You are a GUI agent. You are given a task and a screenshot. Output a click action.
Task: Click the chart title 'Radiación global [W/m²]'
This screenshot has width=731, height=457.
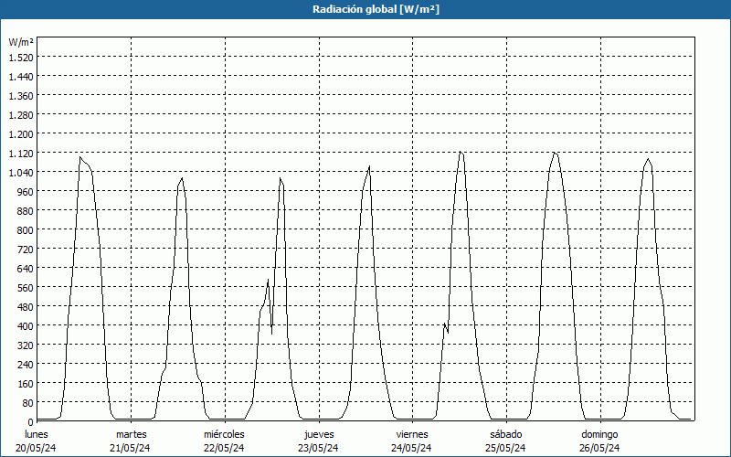click(x=376, y=9)
